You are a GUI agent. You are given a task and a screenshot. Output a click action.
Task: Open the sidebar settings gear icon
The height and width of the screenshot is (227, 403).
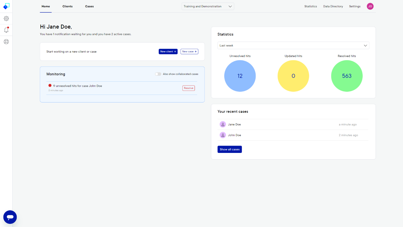click(x=6, y=18)
